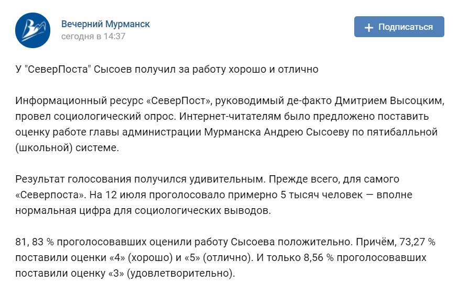Screen dimensions: 458x295
Task: Open the Вечерний Мурманск group name link
Action: pos(105,24)
